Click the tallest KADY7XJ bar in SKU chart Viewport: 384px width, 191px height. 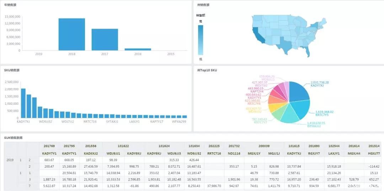pyautogui.click(x=23, y=103)
